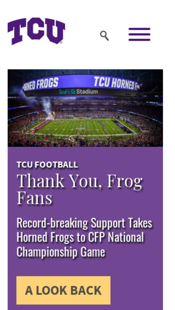Open the hamburger navigation menu
This screenshot has width=175, height=310.
click(139, 34)
